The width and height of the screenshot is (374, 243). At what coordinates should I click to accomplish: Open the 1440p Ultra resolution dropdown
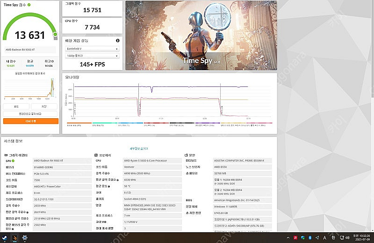(92, 56)
